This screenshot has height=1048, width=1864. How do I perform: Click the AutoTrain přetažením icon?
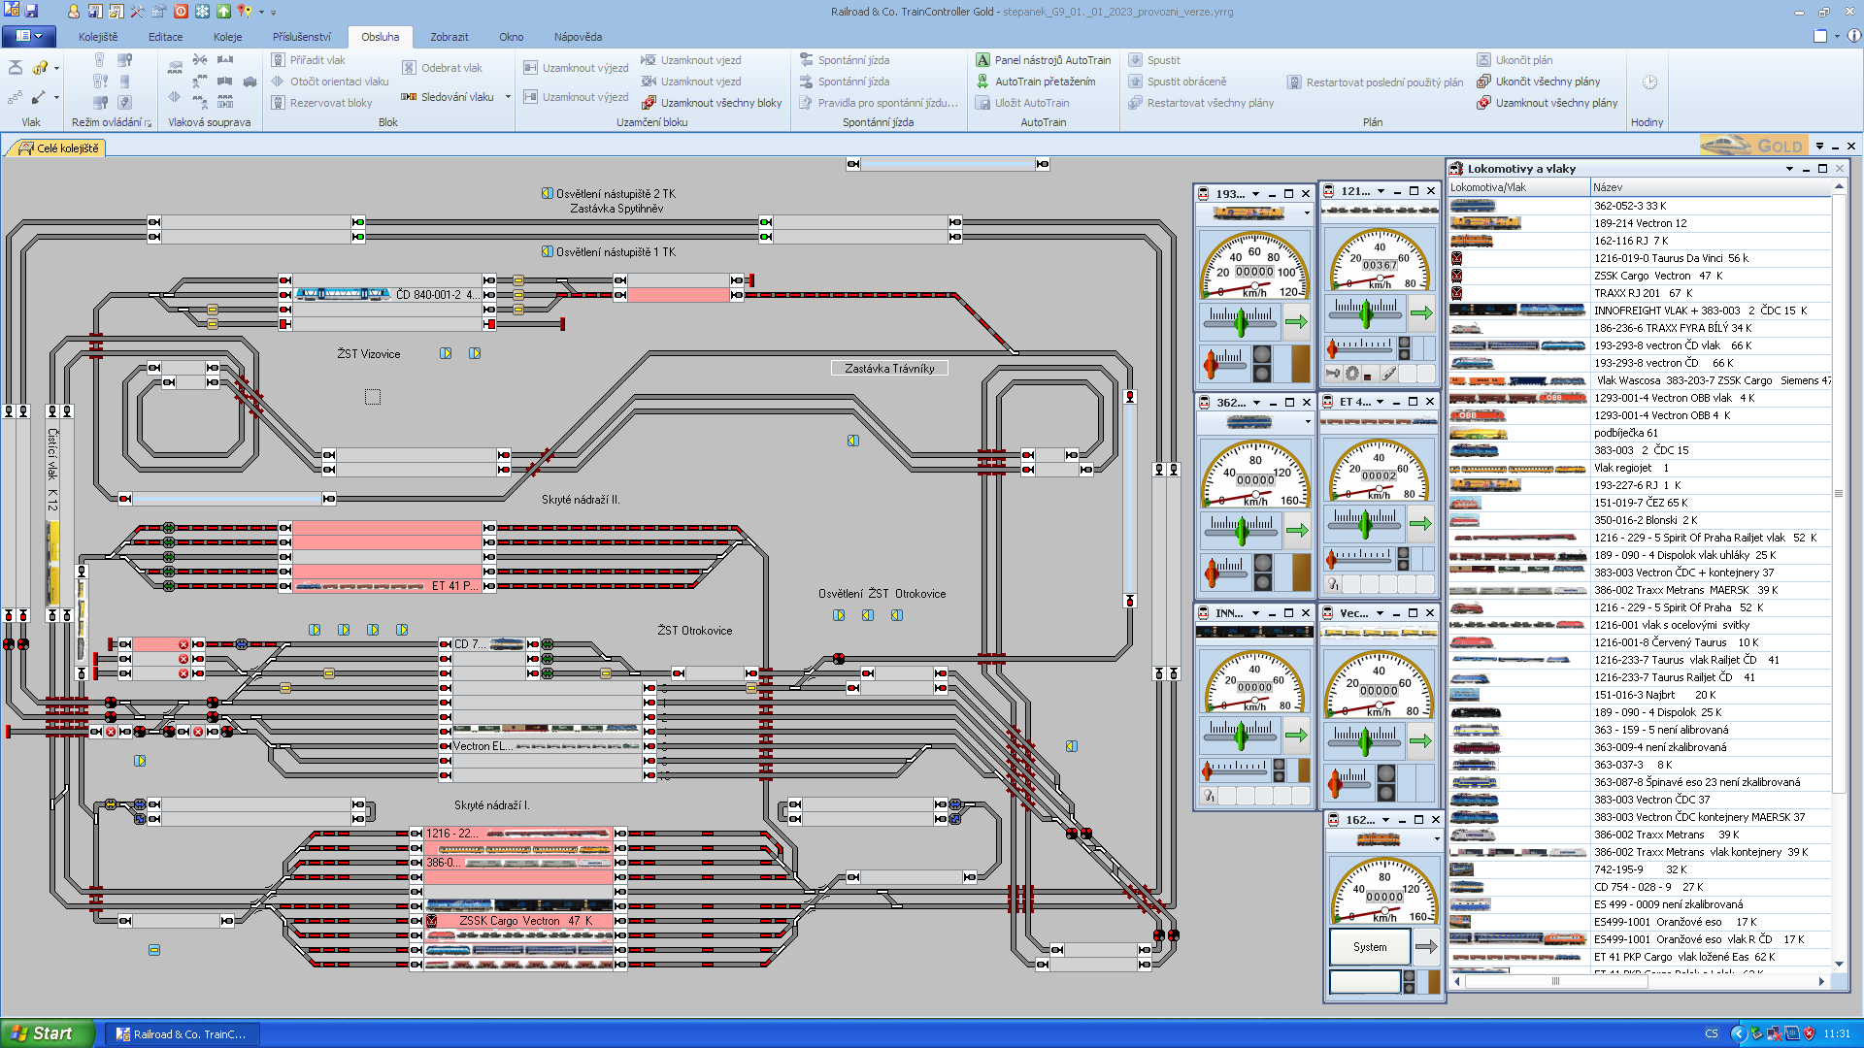[x=982, y=82]
